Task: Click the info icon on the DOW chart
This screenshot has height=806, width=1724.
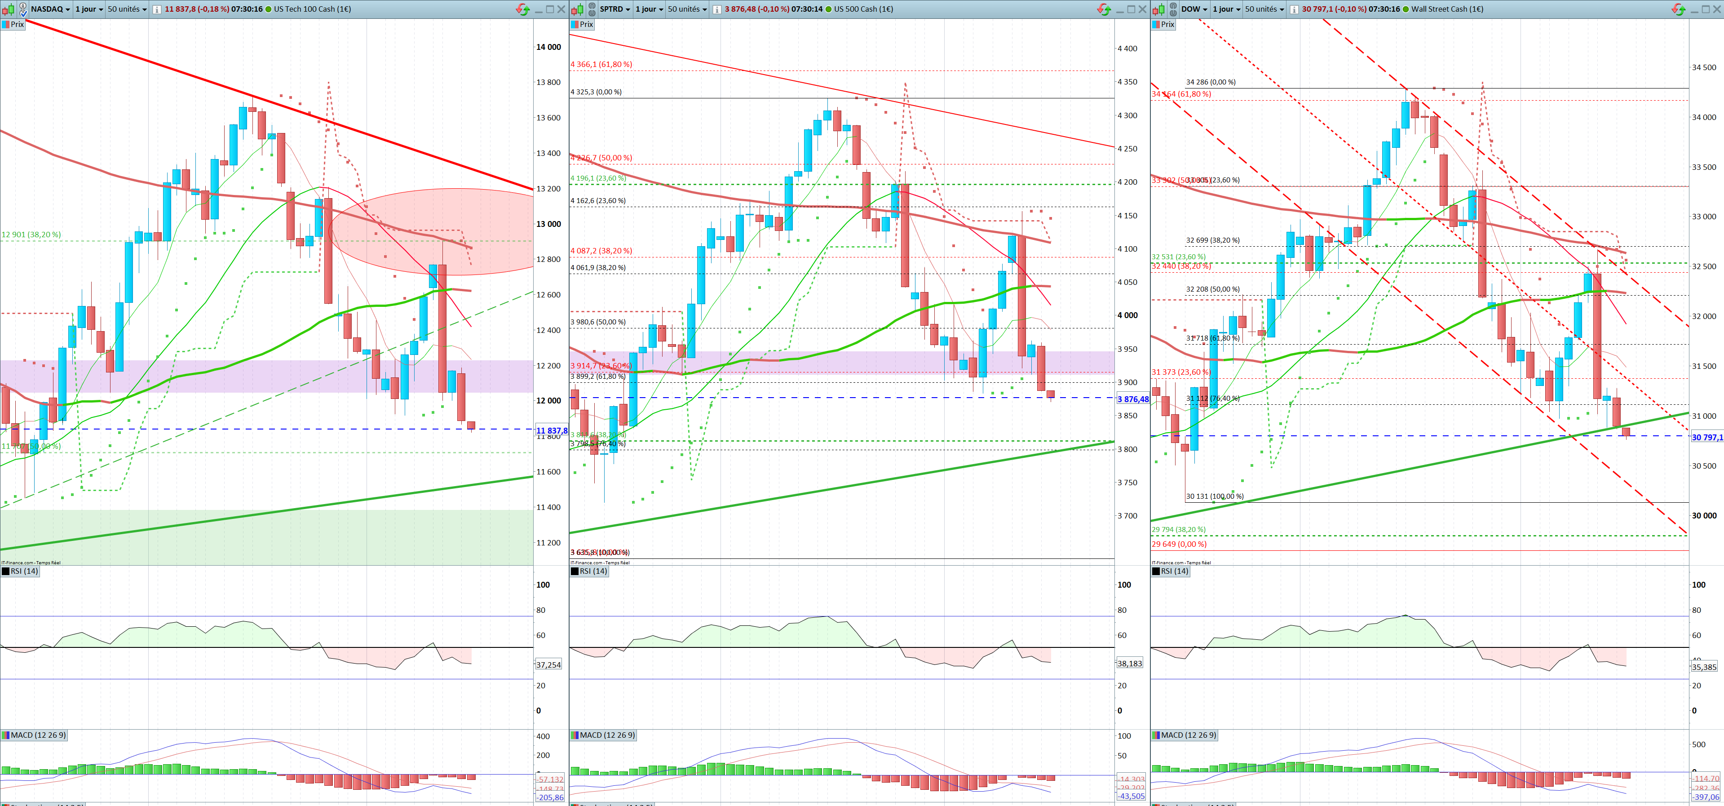Action: pos(1294,9)
